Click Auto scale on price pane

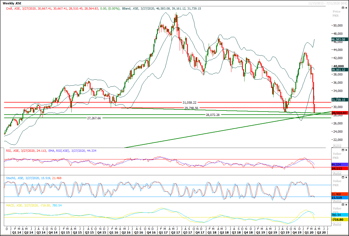tap(337, 146)
